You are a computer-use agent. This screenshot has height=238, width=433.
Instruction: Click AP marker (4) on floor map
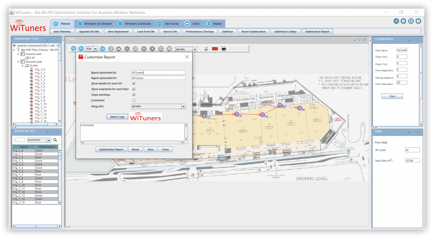coord(262,115)
